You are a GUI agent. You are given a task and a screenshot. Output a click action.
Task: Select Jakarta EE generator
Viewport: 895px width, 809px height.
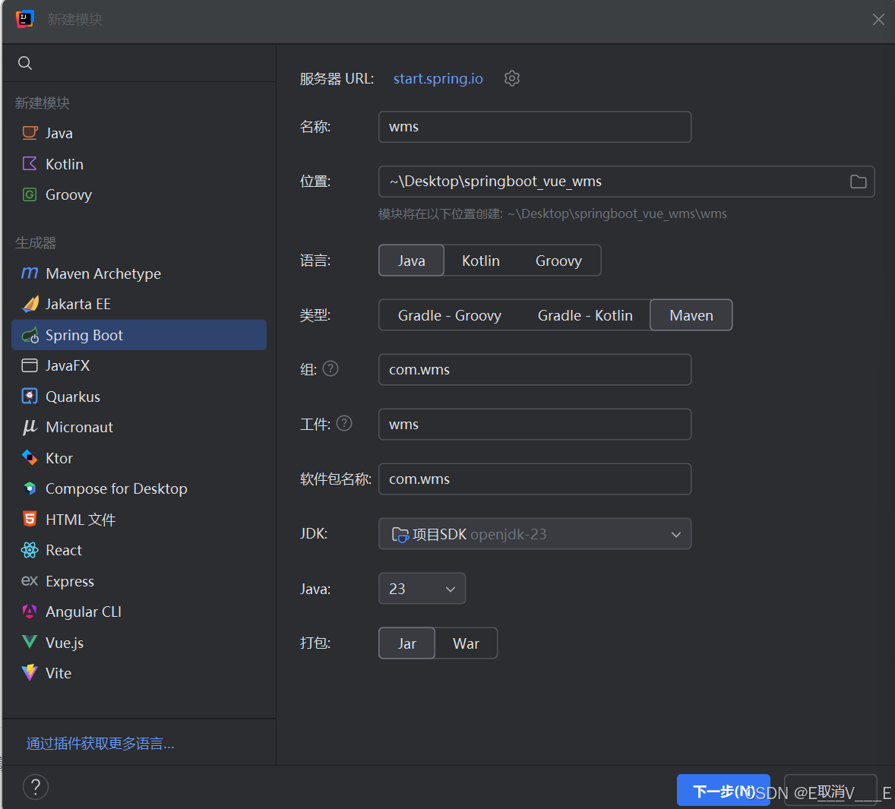coord(139,304)
